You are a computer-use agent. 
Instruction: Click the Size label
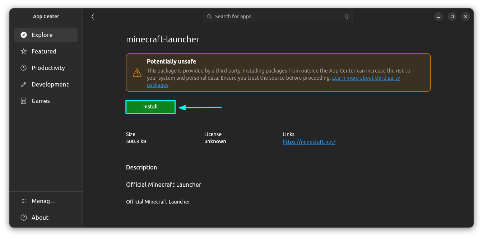click(131, 134)
